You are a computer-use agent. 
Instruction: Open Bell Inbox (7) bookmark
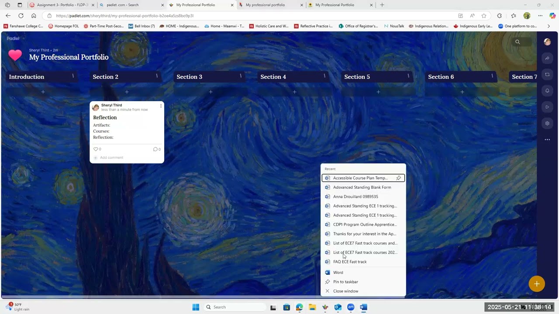pos(141,26)
